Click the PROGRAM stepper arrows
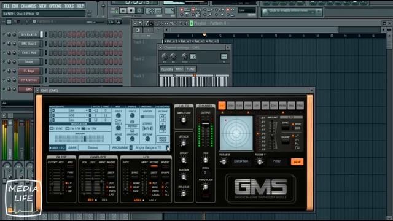 coord(131,147)
